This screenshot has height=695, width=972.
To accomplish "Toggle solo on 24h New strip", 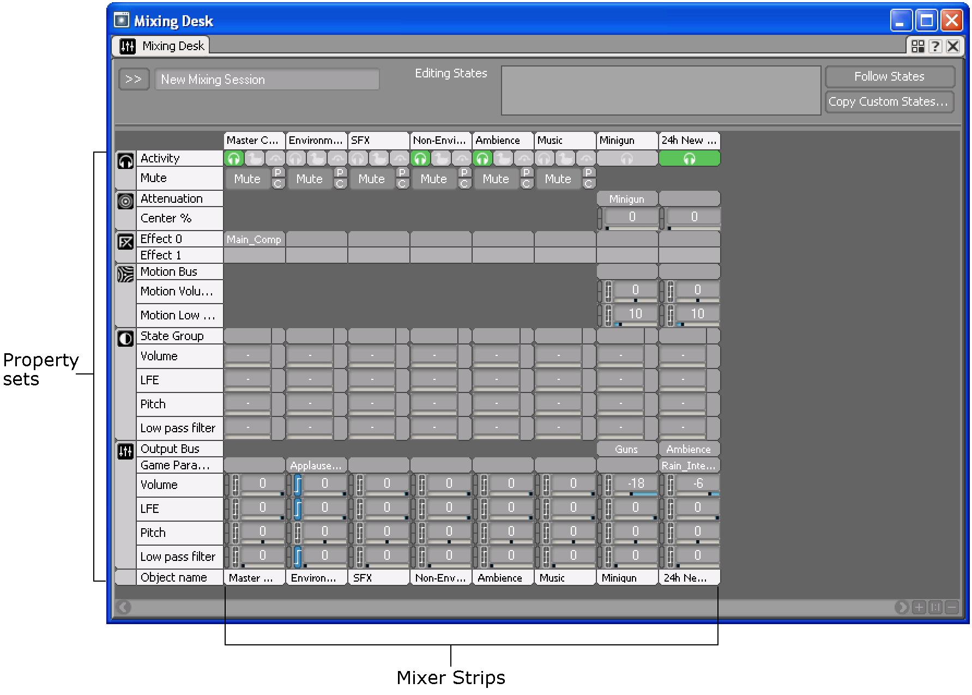I will tap(689, 159).
